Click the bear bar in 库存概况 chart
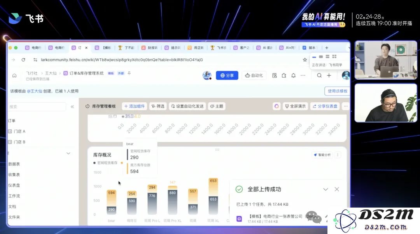Screen dimensions: 420x234 coord(112,202)
